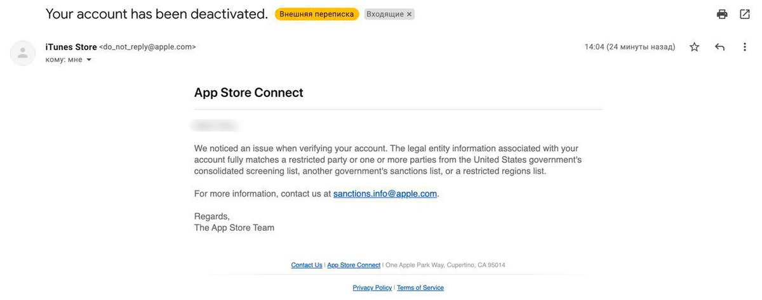762x300 pixels.
Task: Open the sanctions.info@apple.com email link
Action: 385,193
